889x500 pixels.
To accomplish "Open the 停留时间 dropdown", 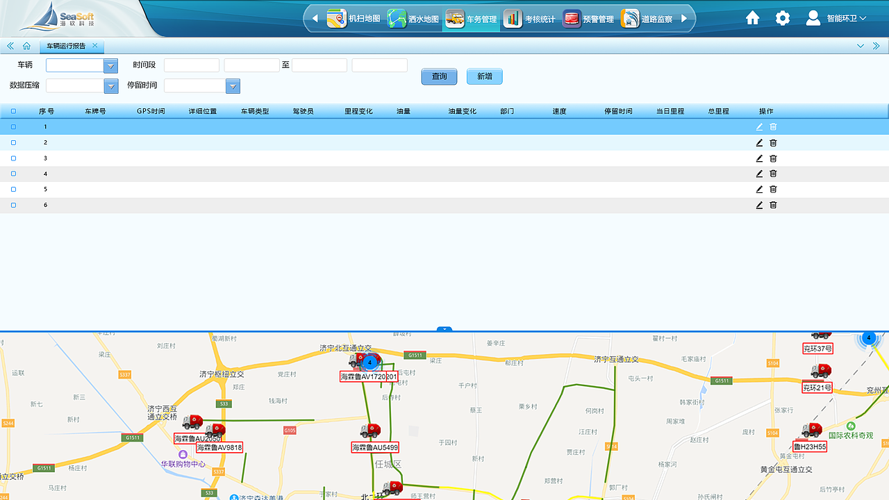I will [233, 86].
